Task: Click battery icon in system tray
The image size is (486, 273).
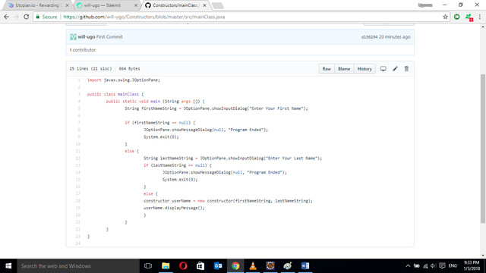Action: tap(417, 266)
